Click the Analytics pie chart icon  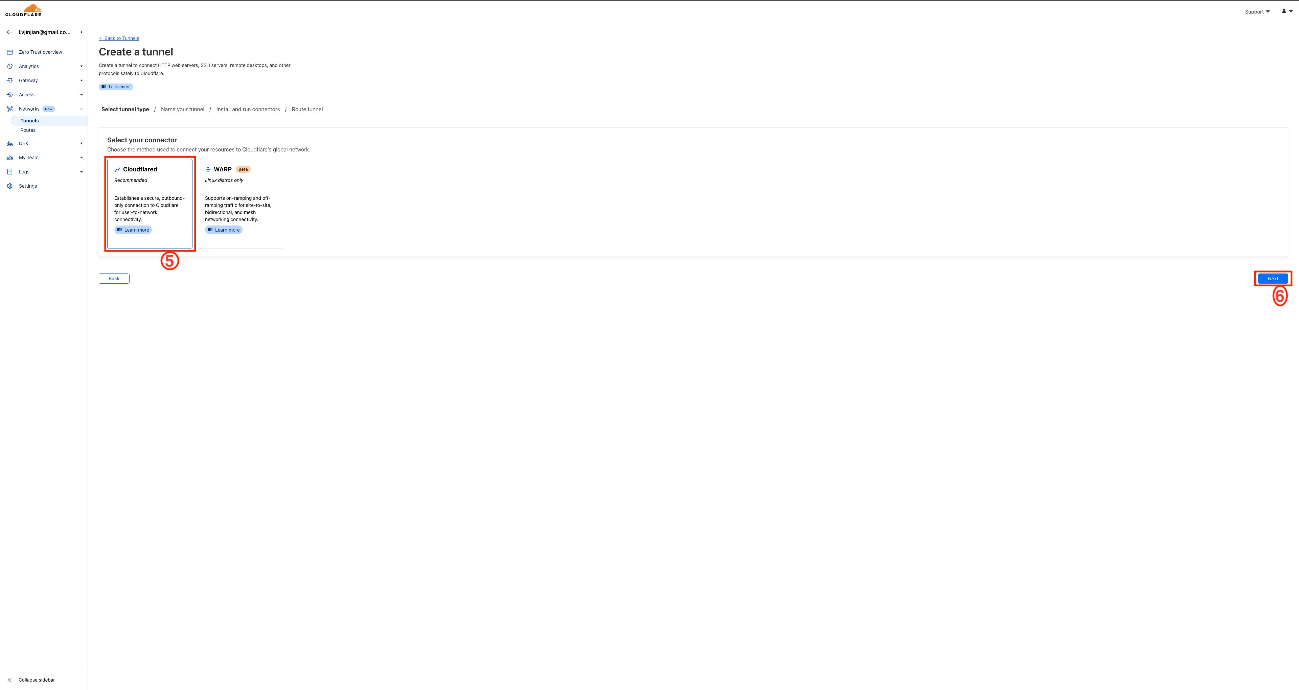click(9, 66)
